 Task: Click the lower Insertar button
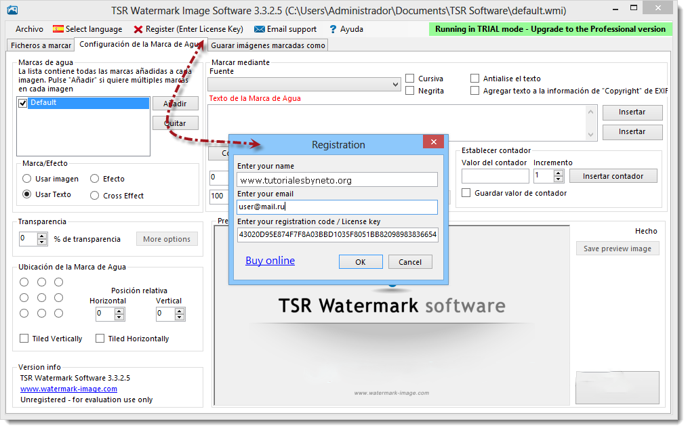click(x=632, y=132)
